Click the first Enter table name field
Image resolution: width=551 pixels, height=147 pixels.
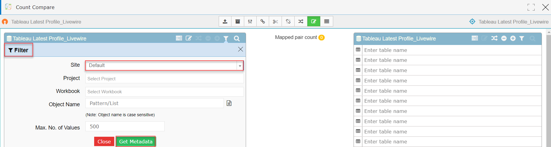(x=452, y=50)
